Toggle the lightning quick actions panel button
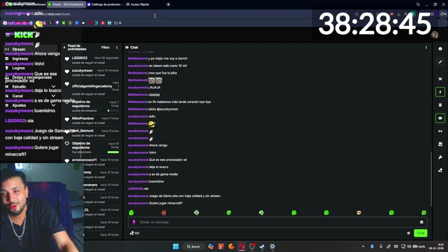Viewport: 448px width, 252px height. [440, 92]
